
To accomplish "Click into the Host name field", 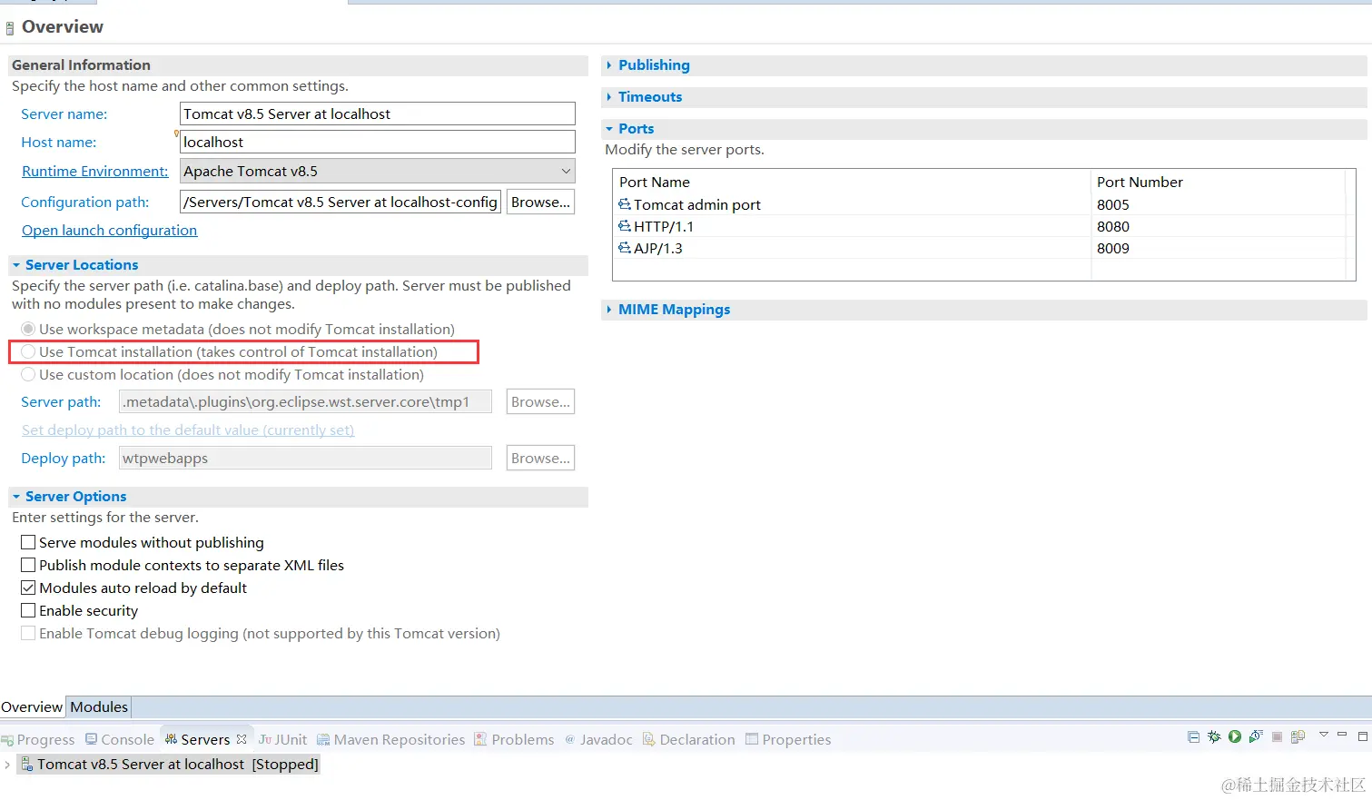I will pos(378,142).
